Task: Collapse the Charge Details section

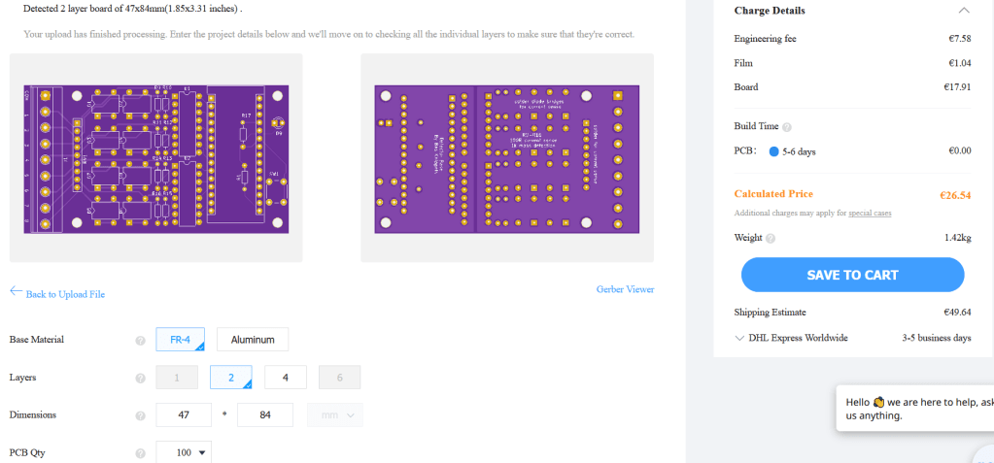Action: coord(963,11)
